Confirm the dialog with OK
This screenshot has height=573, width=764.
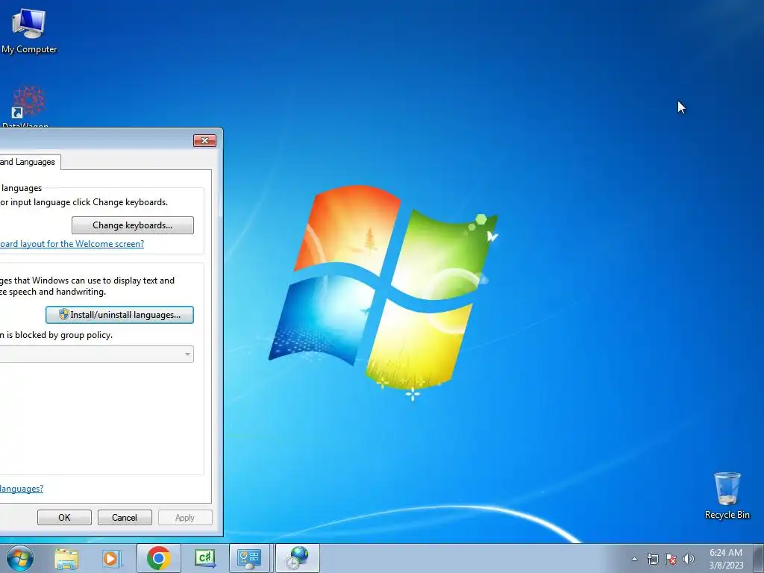tap(64, 518)
